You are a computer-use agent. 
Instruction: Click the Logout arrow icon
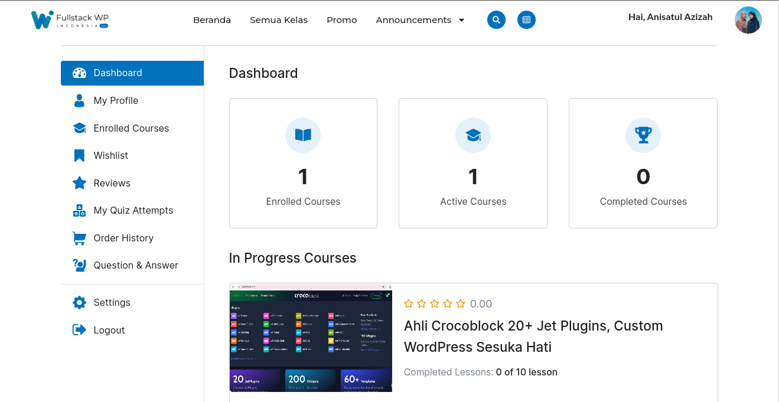pyautogui.click(x=79, y=330)
